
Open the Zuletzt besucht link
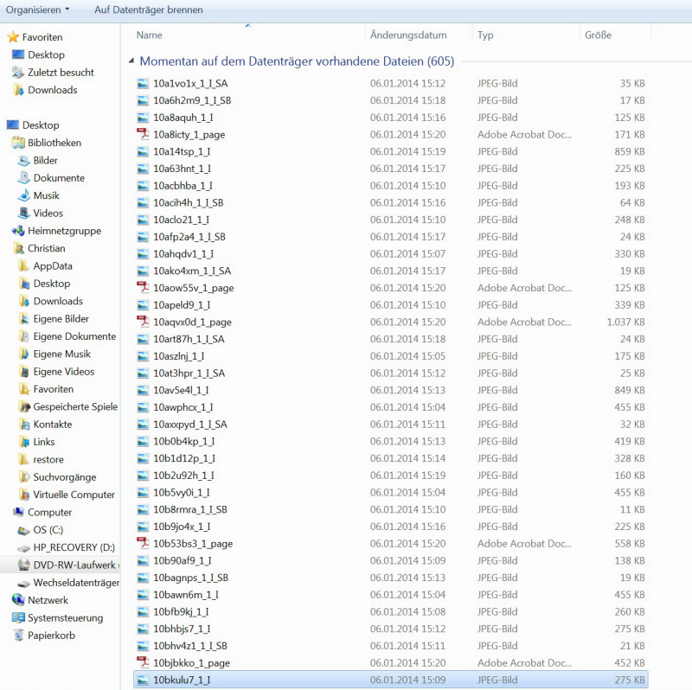(x=61, y=73)
